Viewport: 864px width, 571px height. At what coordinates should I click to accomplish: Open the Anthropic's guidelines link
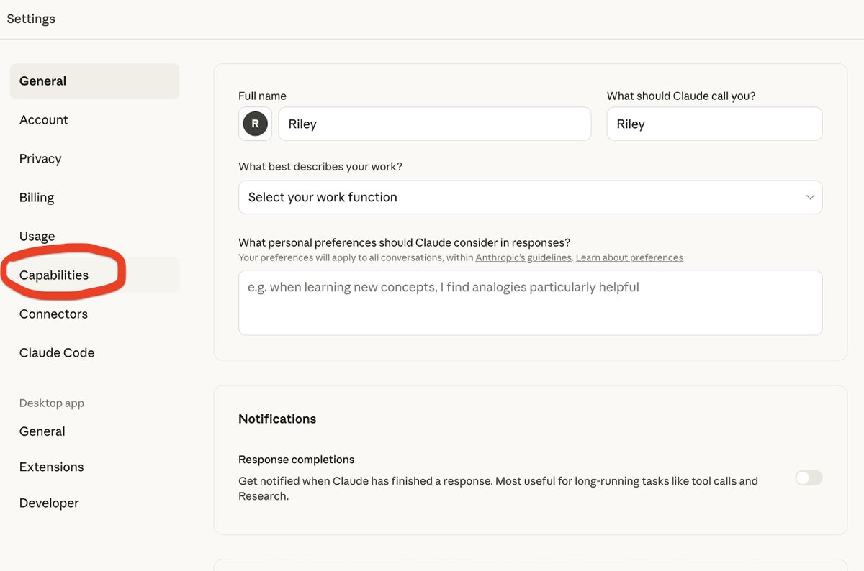point(523,257)
